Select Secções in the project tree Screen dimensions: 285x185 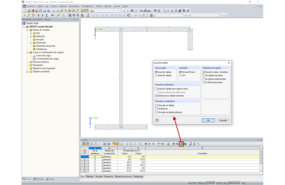click(x=40, y=39)
